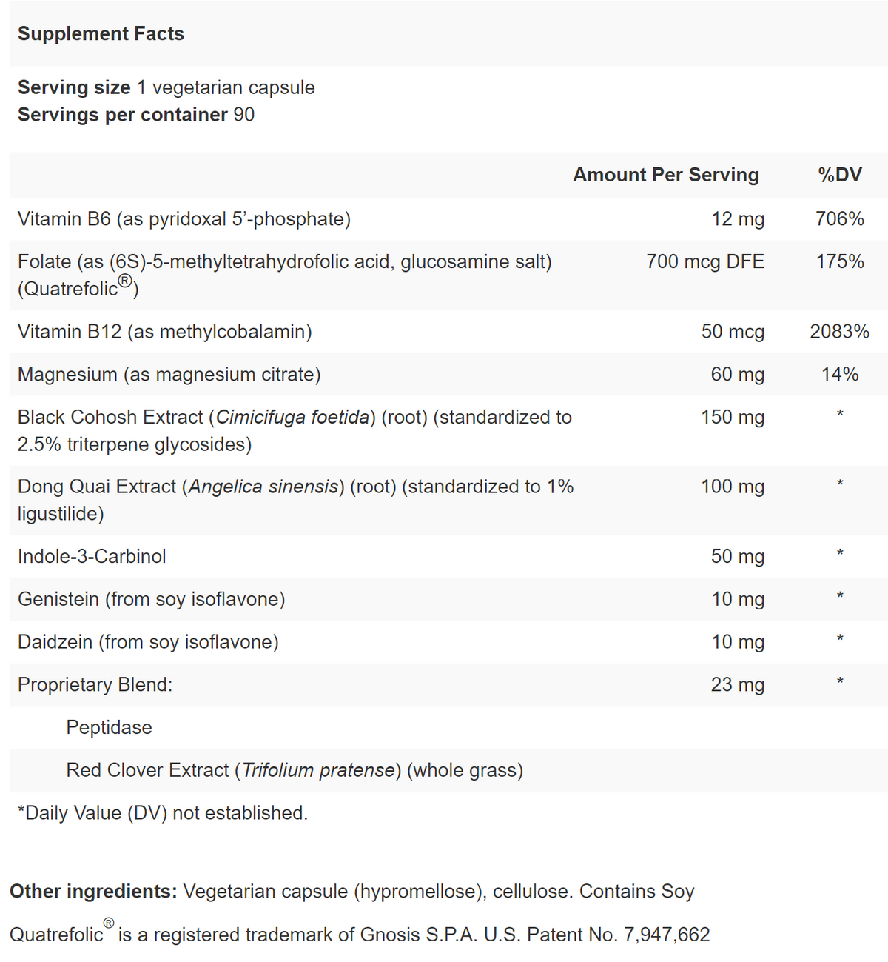
Task: Click the 700 mcg DFE amount
Action: coord(704,262)
